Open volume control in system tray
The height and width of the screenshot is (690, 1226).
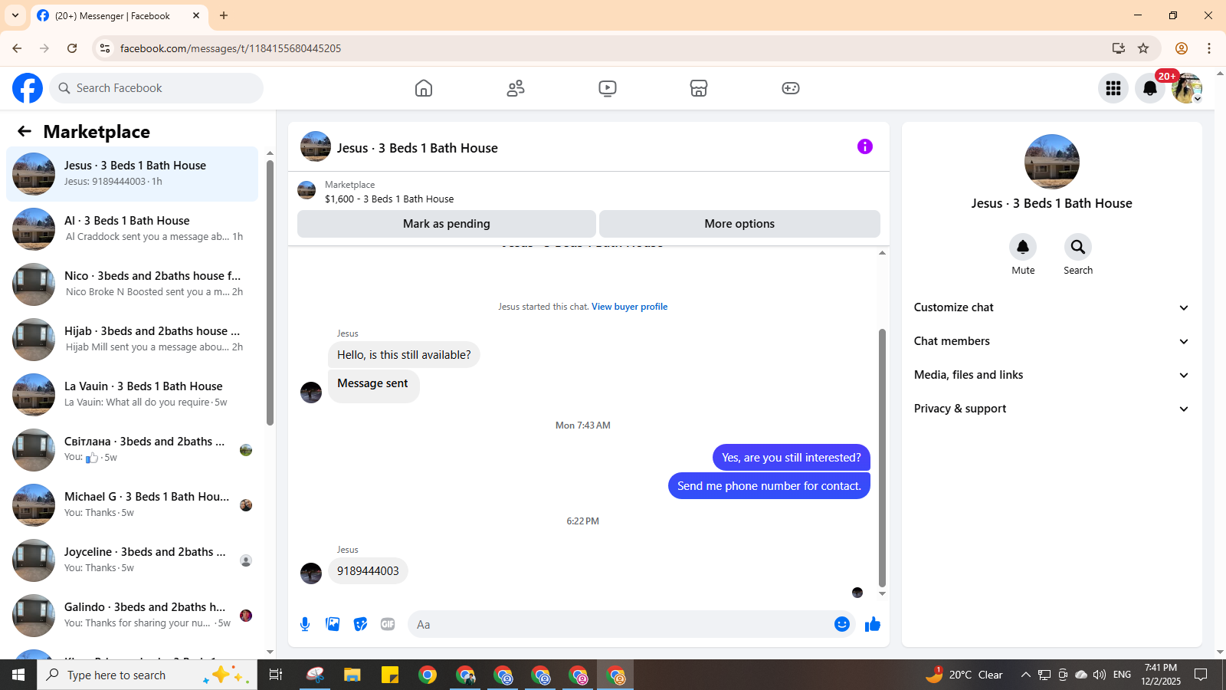point(1100,675)
